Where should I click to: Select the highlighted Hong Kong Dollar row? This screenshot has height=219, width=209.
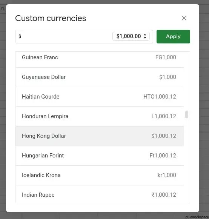100,136
